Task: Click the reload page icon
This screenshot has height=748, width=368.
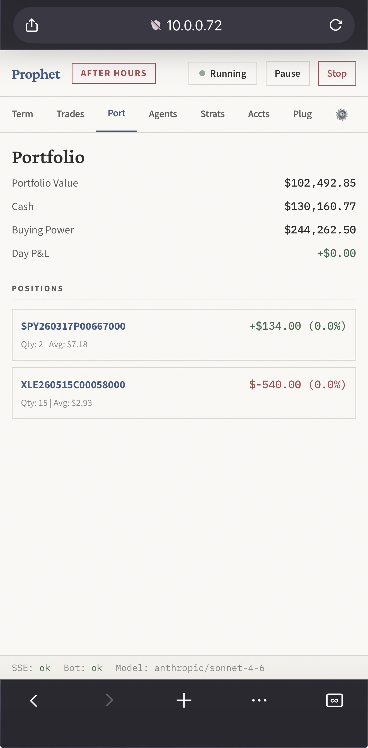Action: click(x=335, y=25)
